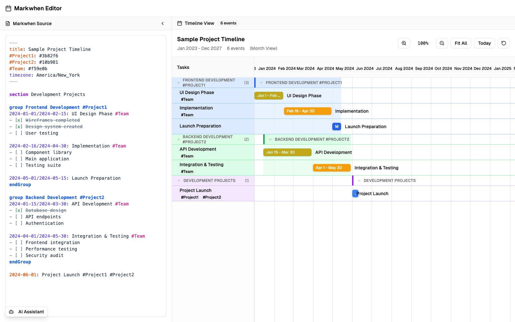This screenshot has height=322, width=515.
Task: Click the Markwhen Editor calendar logo icon
Action: [8, 8]
